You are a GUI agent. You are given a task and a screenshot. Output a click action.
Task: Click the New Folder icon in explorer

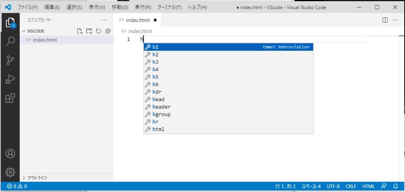(x=89, y=31)
